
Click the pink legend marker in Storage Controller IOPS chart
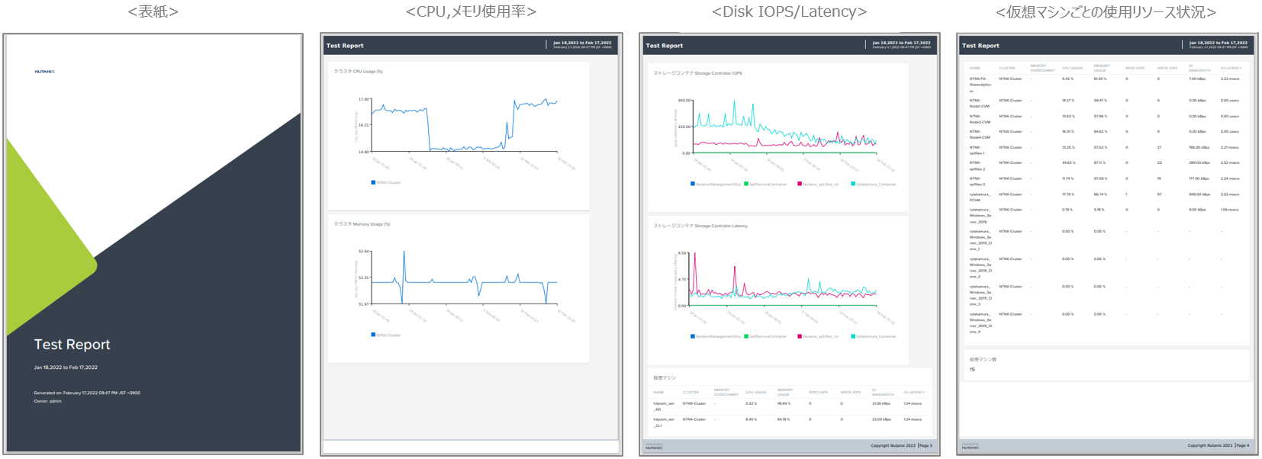pos(799,184)
